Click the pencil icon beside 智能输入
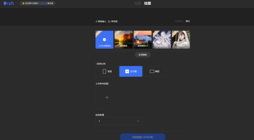 coord(96,21)
